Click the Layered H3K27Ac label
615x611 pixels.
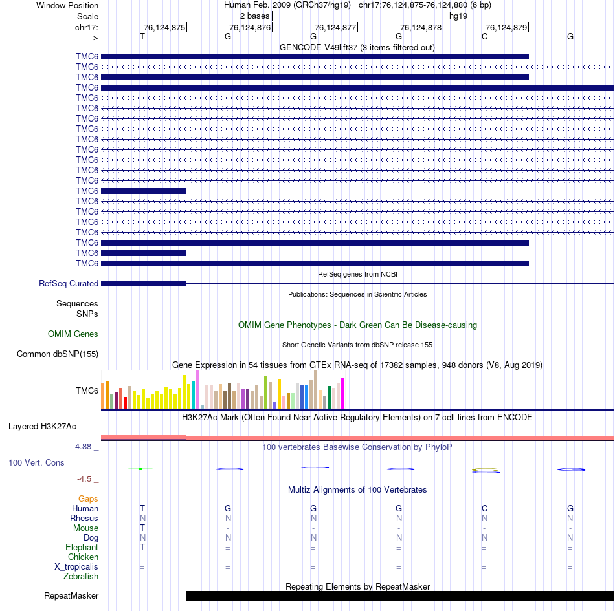[42, 426]
